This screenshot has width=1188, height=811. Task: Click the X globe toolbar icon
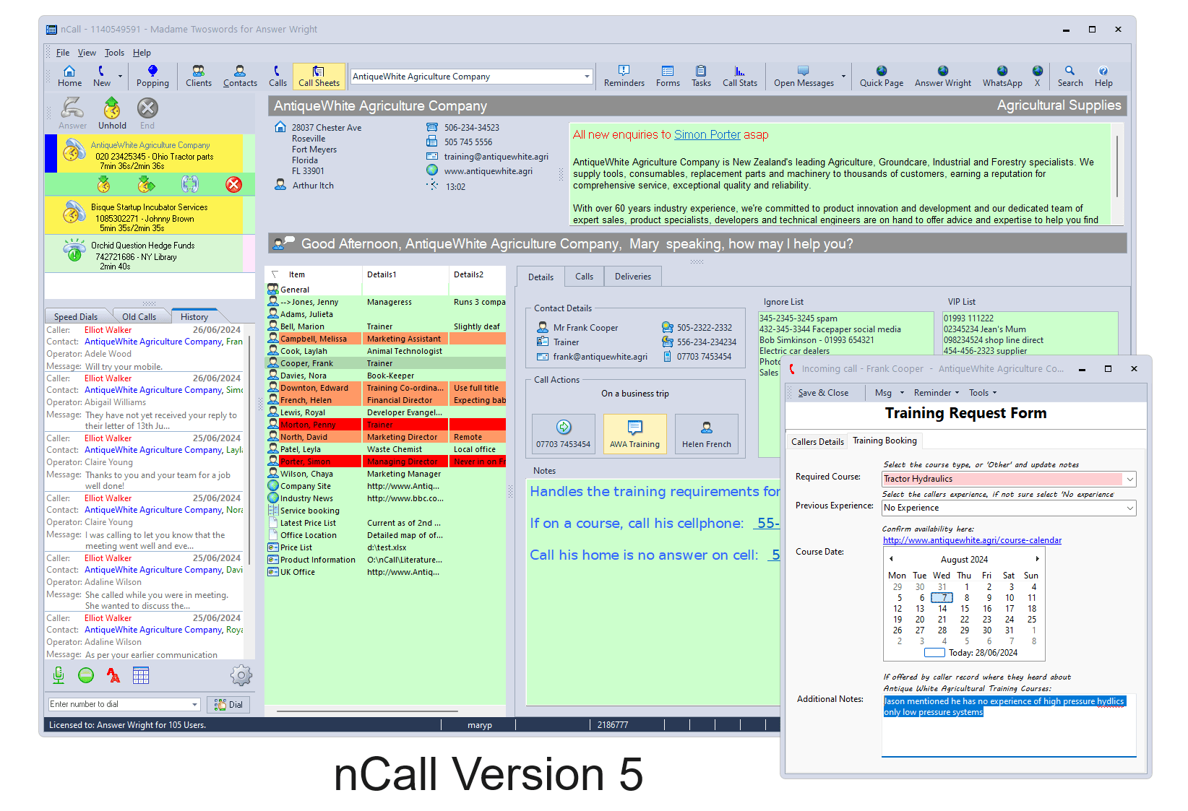pyautogui.click(x=1037, y=76)
